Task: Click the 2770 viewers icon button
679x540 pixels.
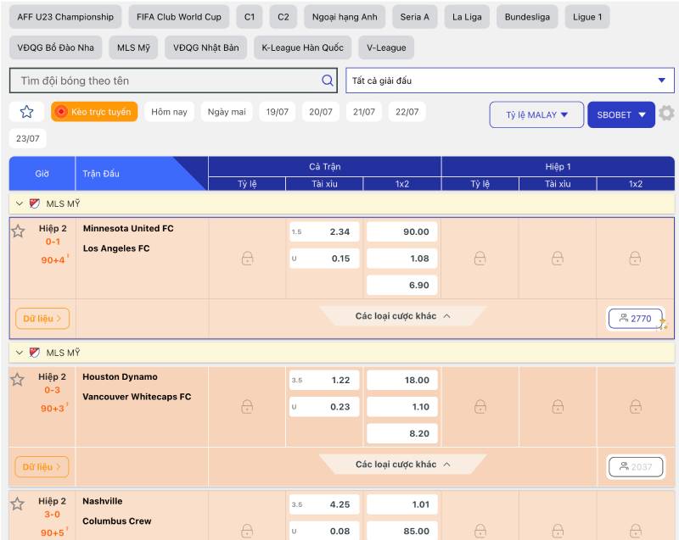Action: coord(635,319)
